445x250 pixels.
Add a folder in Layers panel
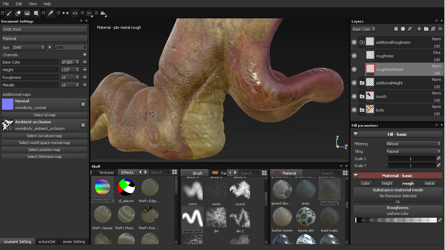pos(426,29)
